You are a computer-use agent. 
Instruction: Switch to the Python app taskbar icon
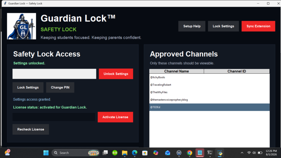coord(220,153)
